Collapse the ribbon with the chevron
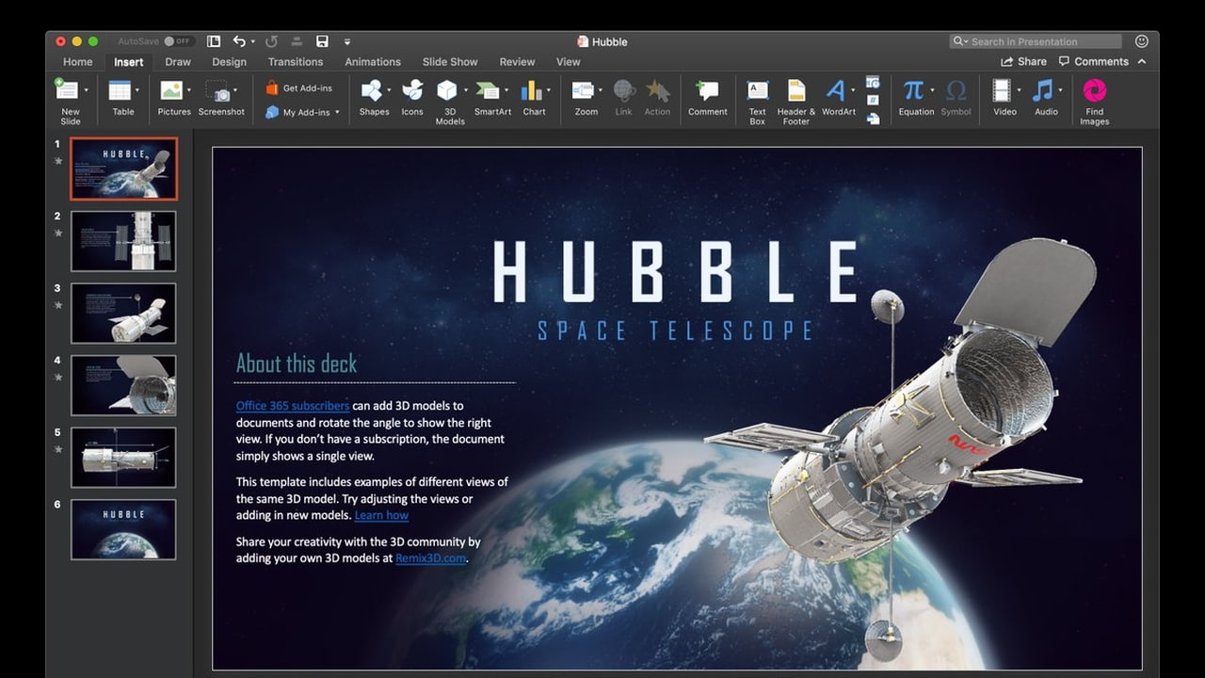 click(1142, 61)
